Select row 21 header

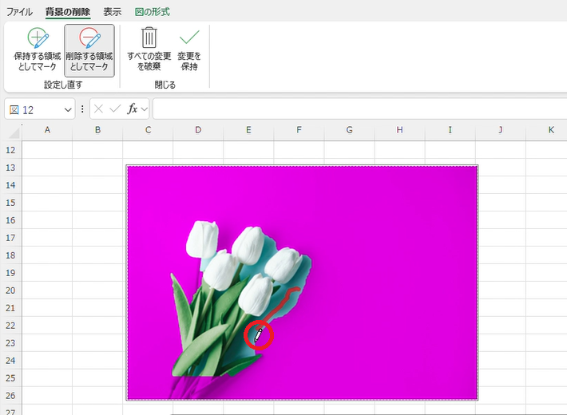(11, 308)
